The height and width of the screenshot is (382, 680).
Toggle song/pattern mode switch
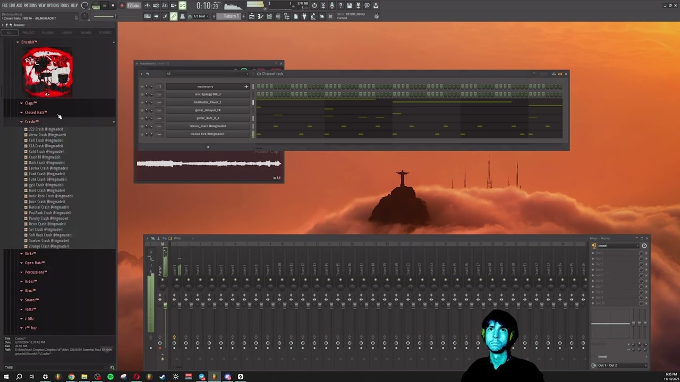point(96,6)
